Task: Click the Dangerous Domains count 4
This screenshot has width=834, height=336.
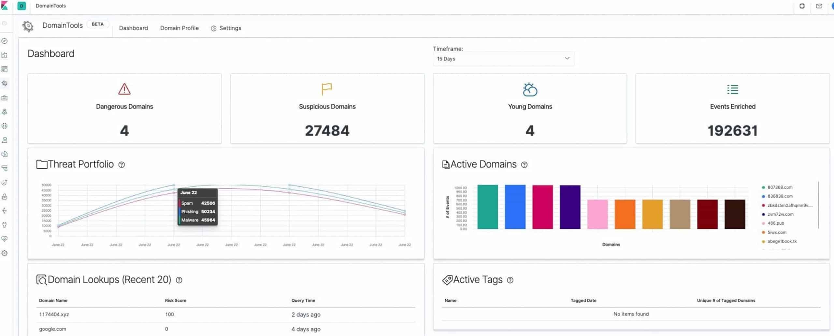Action: pos(124,131)
